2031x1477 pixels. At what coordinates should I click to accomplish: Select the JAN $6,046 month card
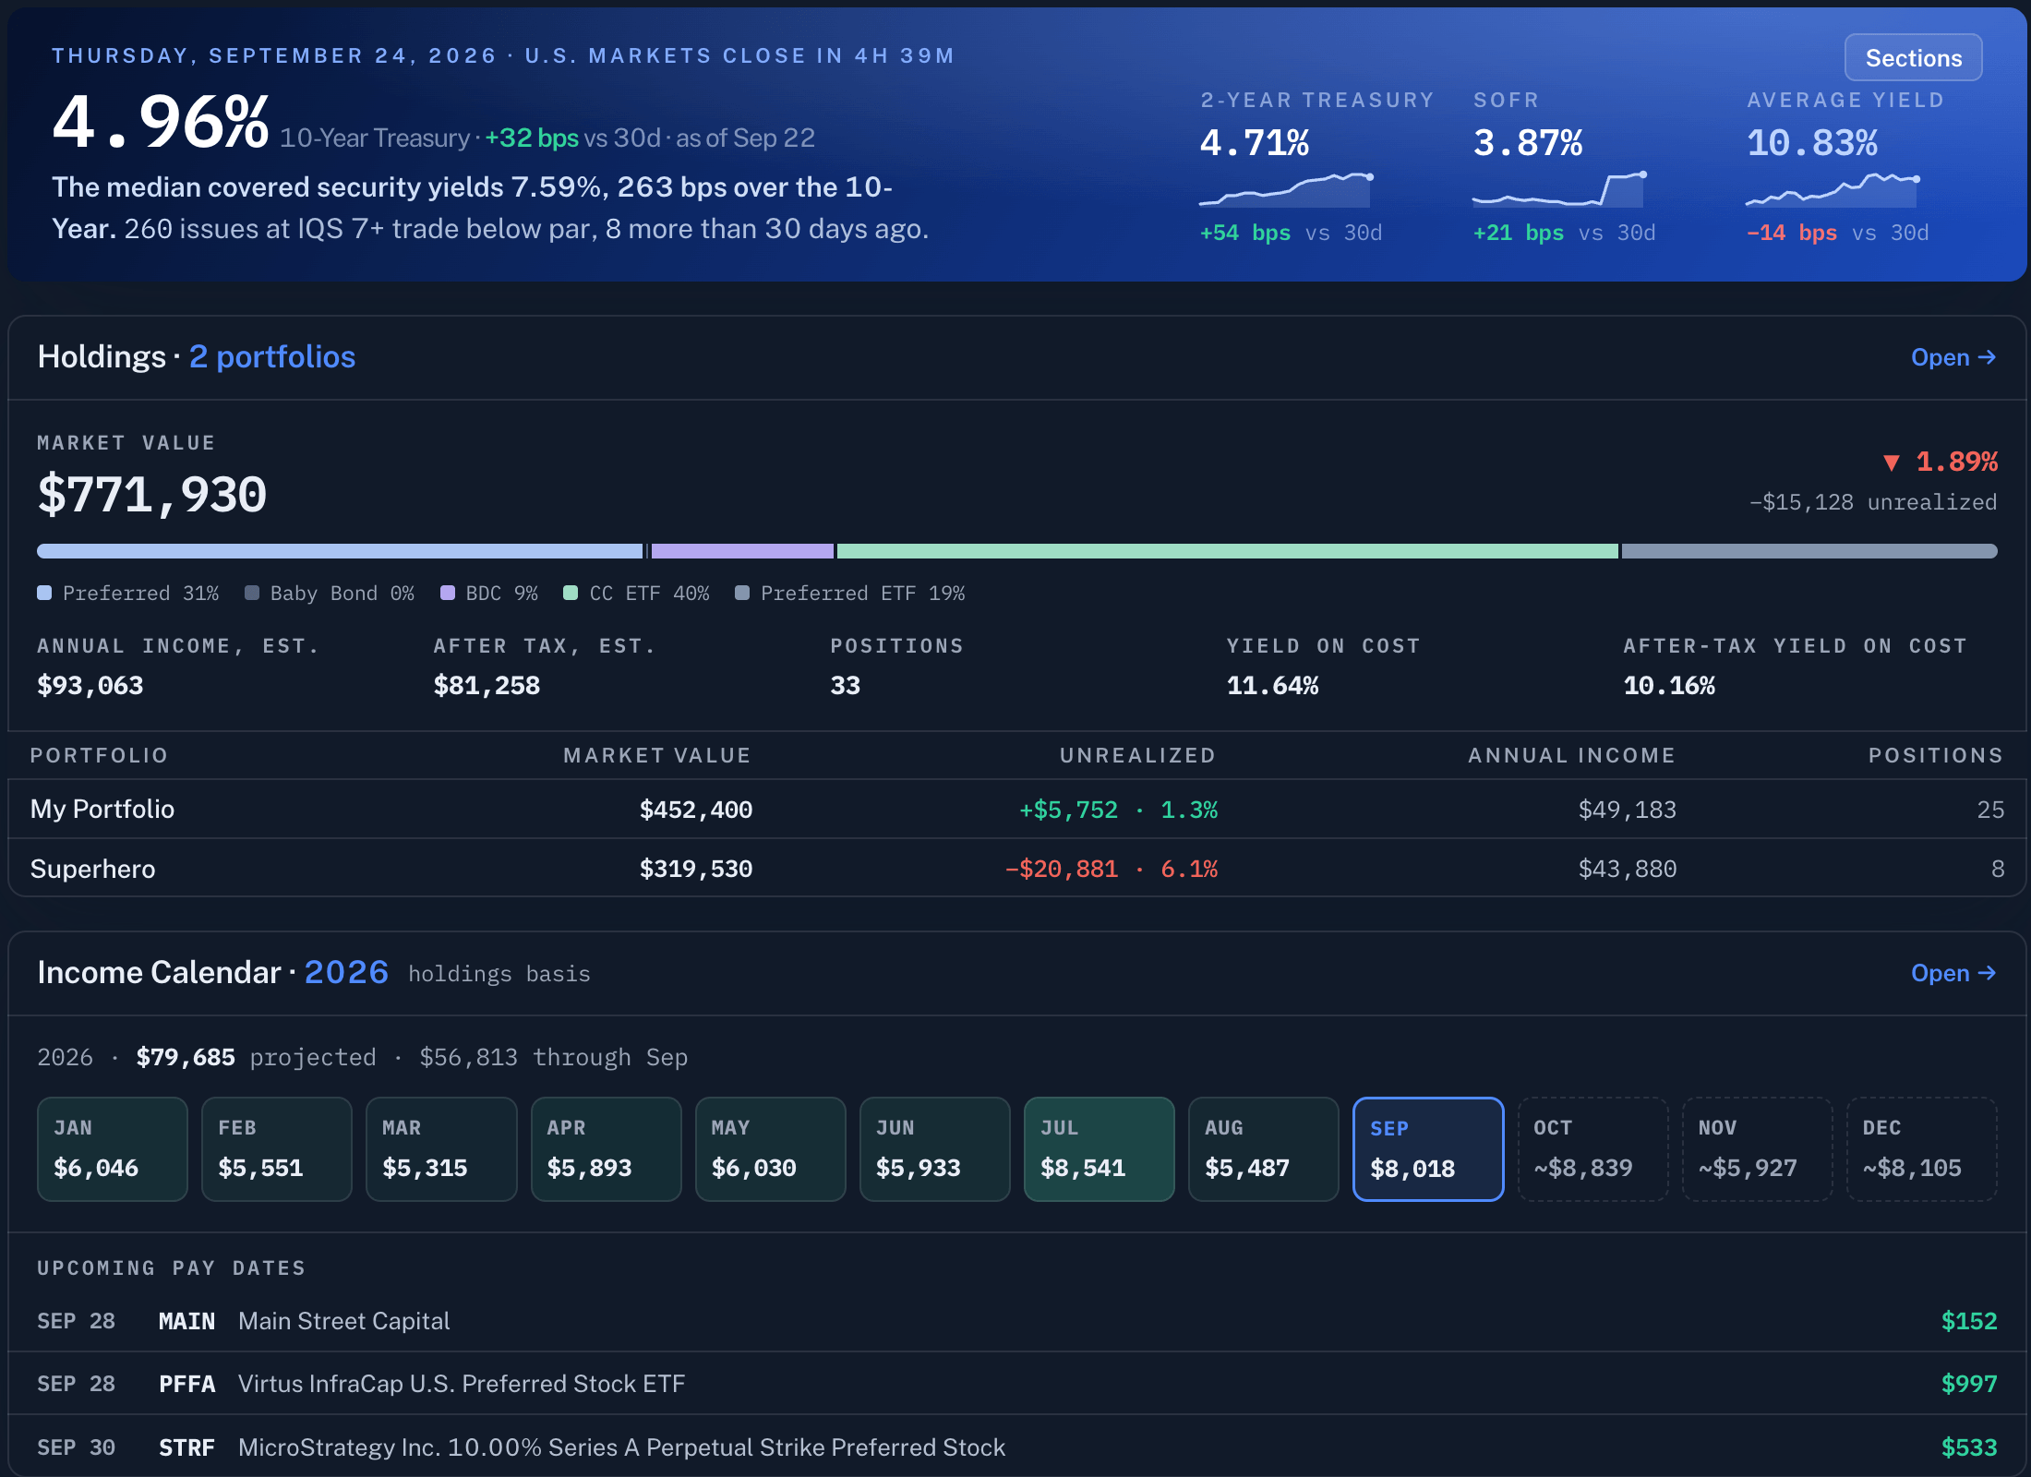(x=113, y=1149)
